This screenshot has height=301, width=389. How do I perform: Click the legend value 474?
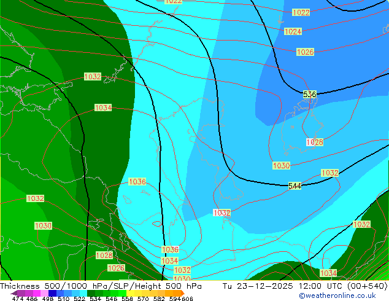coord(18,299)
